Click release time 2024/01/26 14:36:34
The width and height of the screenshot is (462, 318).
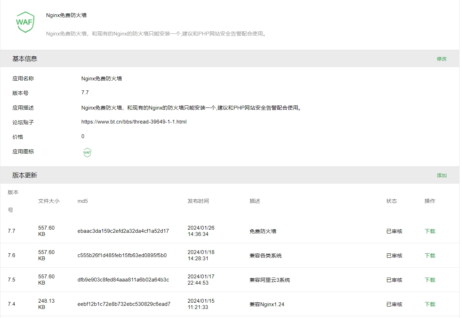click(x=201, y=231)
